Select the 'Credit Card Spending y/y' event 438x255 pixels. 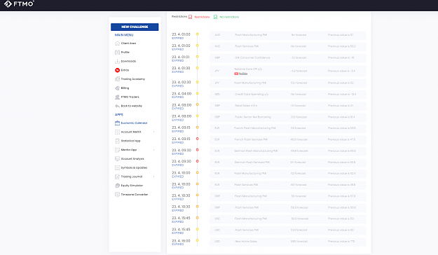coord(252,95)
